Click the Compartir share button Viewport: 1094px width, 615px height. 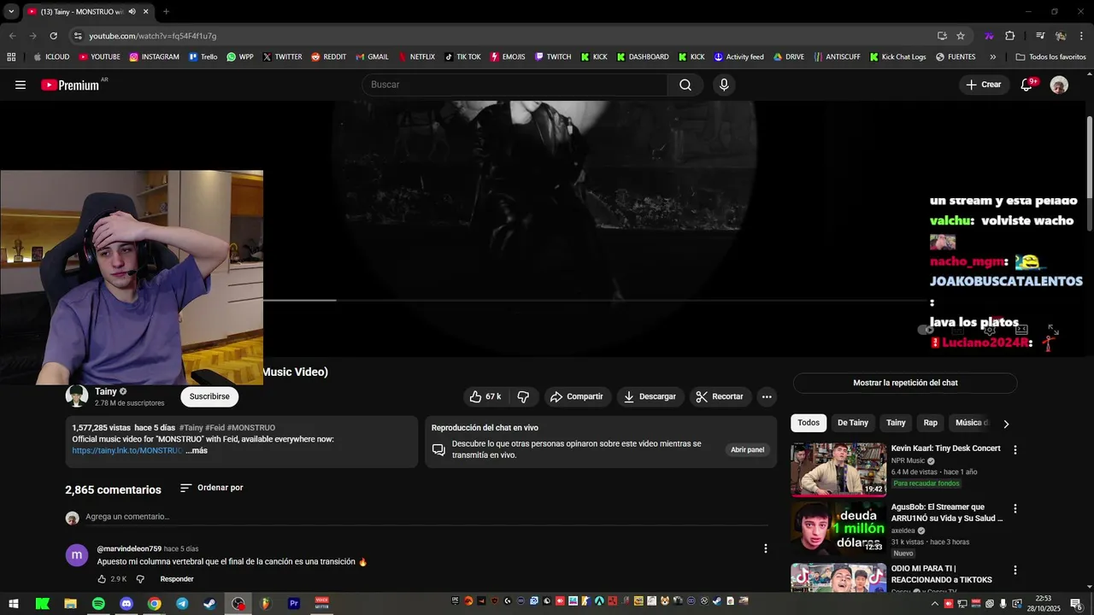(577, 396)
